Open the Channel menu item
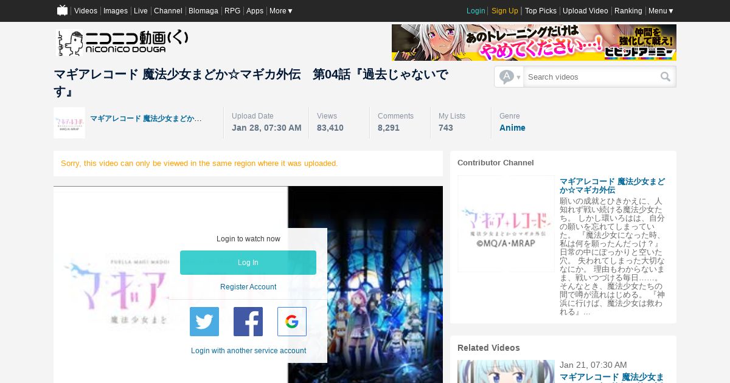This screenshot has height=383, width=730. click(168, 11)
